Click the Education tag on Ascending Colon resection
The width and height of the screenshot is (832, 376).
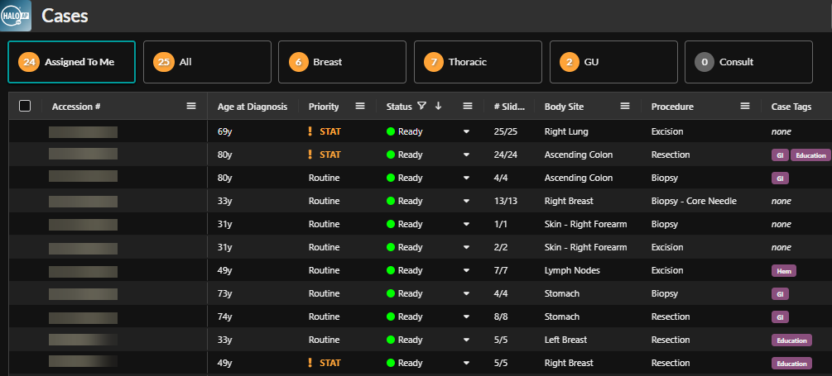click(810, 155)
